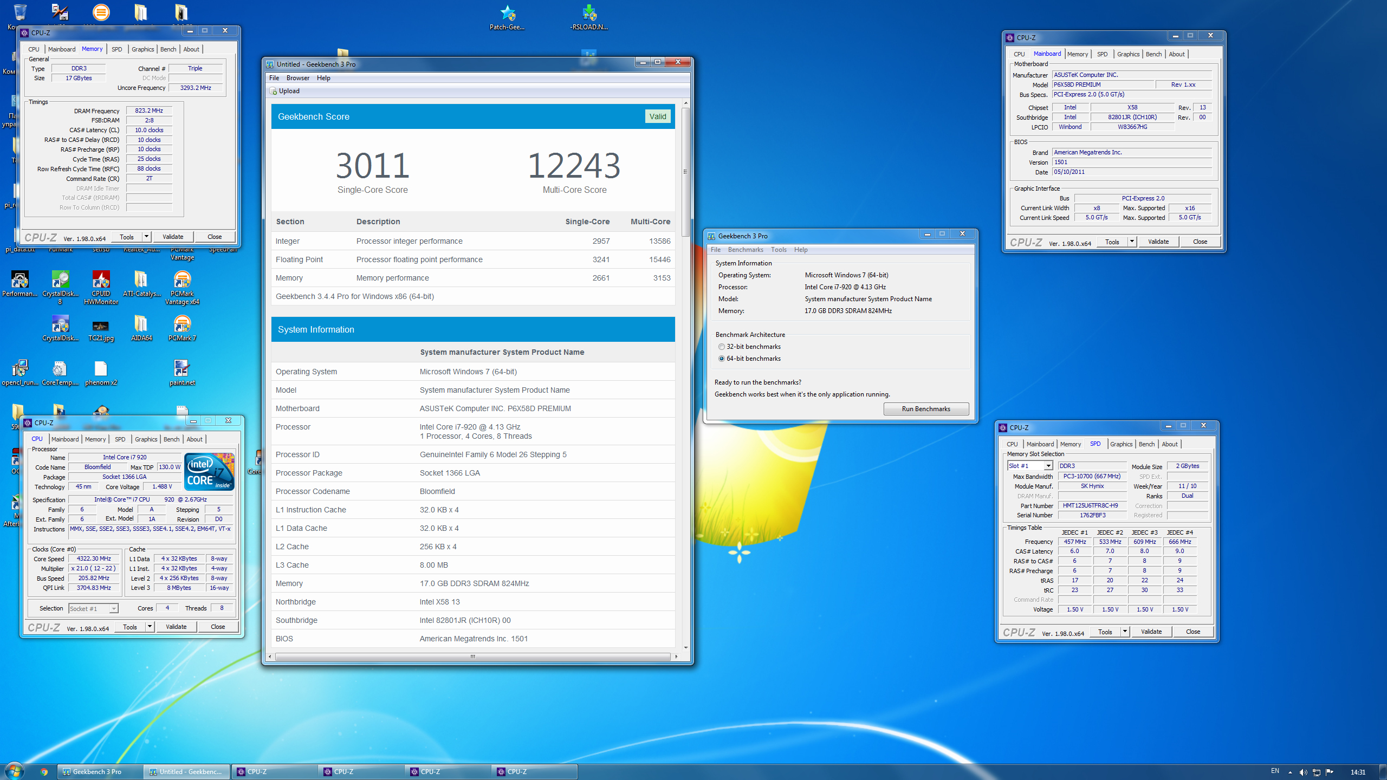Select the multi-core score 12243
This screenshot has width=1387, height=780.
coord(574,165)
